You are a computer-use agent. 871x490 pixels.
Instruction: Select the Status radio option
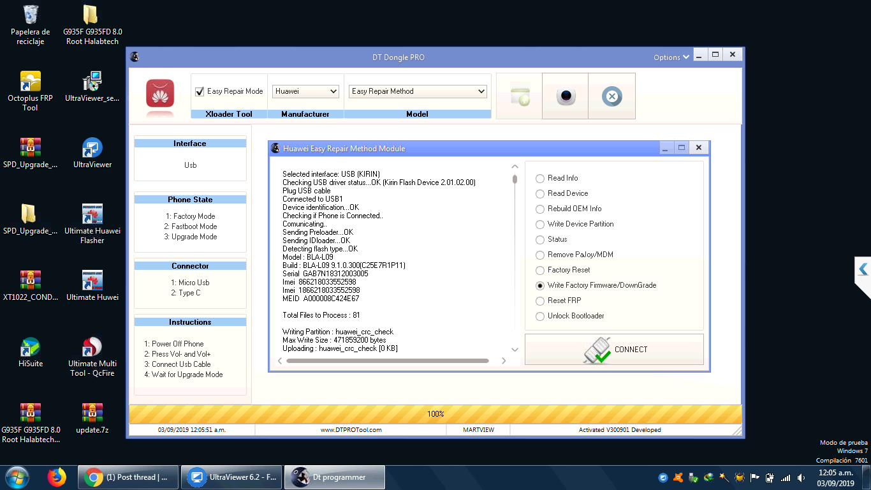click(x=540, y=240)
